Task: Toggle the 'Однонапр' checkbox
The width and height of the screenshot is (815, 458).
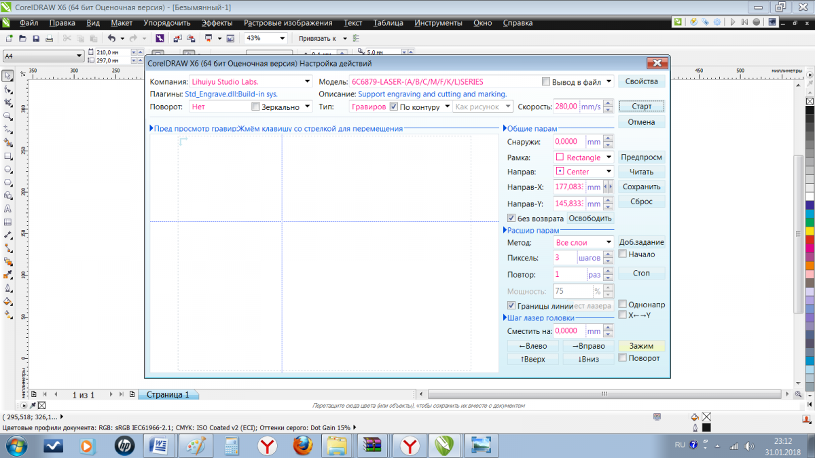Action: point(623,305)
